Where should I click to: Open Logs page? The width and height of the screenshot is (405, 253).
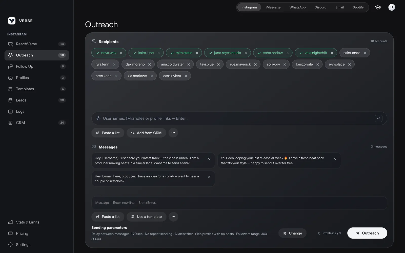pos(37,111)
